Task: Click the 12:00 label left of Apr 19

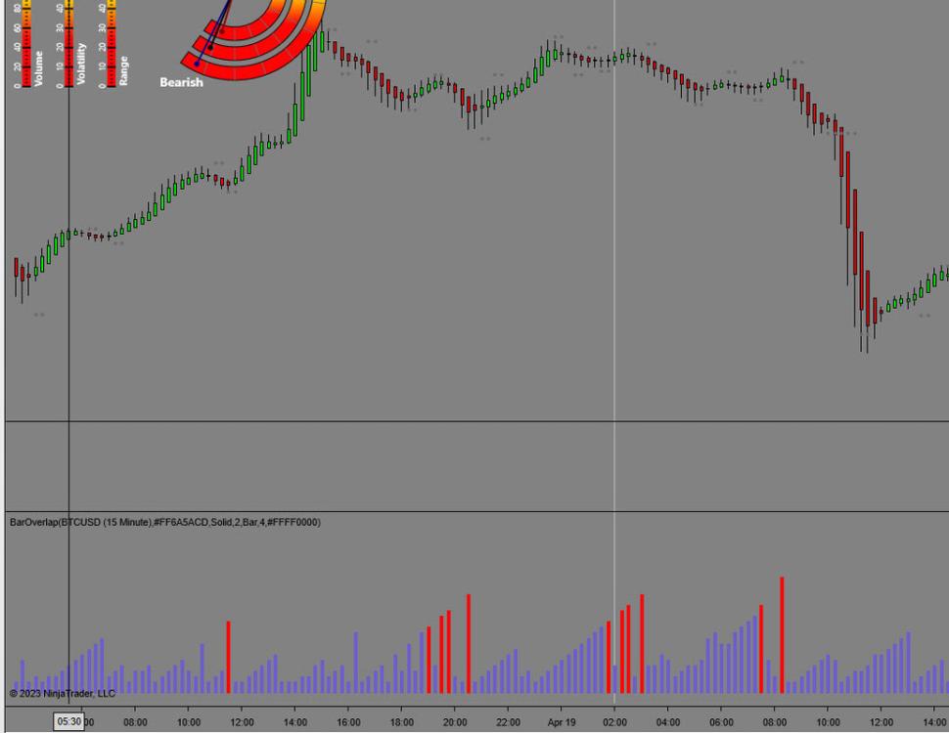Action: [242, 722]
